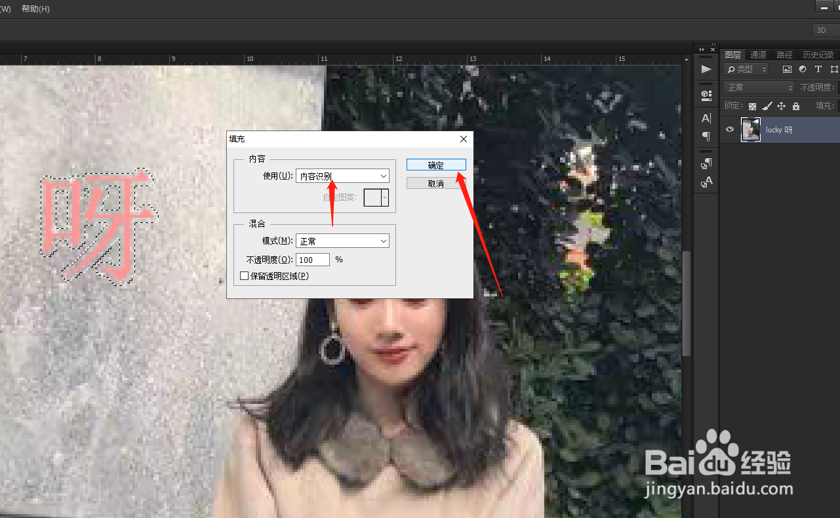Filter layers by adjustment layers icon
The height and width of the screenshot is (518, 840).
pyautogui.click(x=803, y=70)
